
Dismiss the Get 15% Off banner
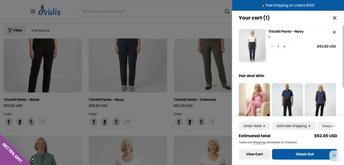coord(33,159)
